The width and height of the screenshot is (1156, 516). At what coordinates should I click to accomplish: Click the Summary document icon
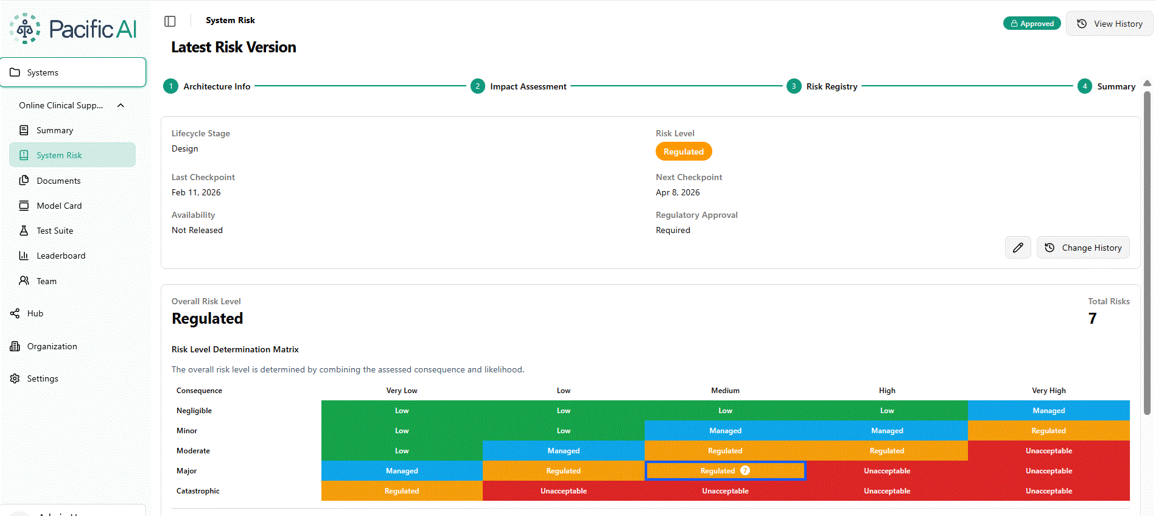(24, 130)
